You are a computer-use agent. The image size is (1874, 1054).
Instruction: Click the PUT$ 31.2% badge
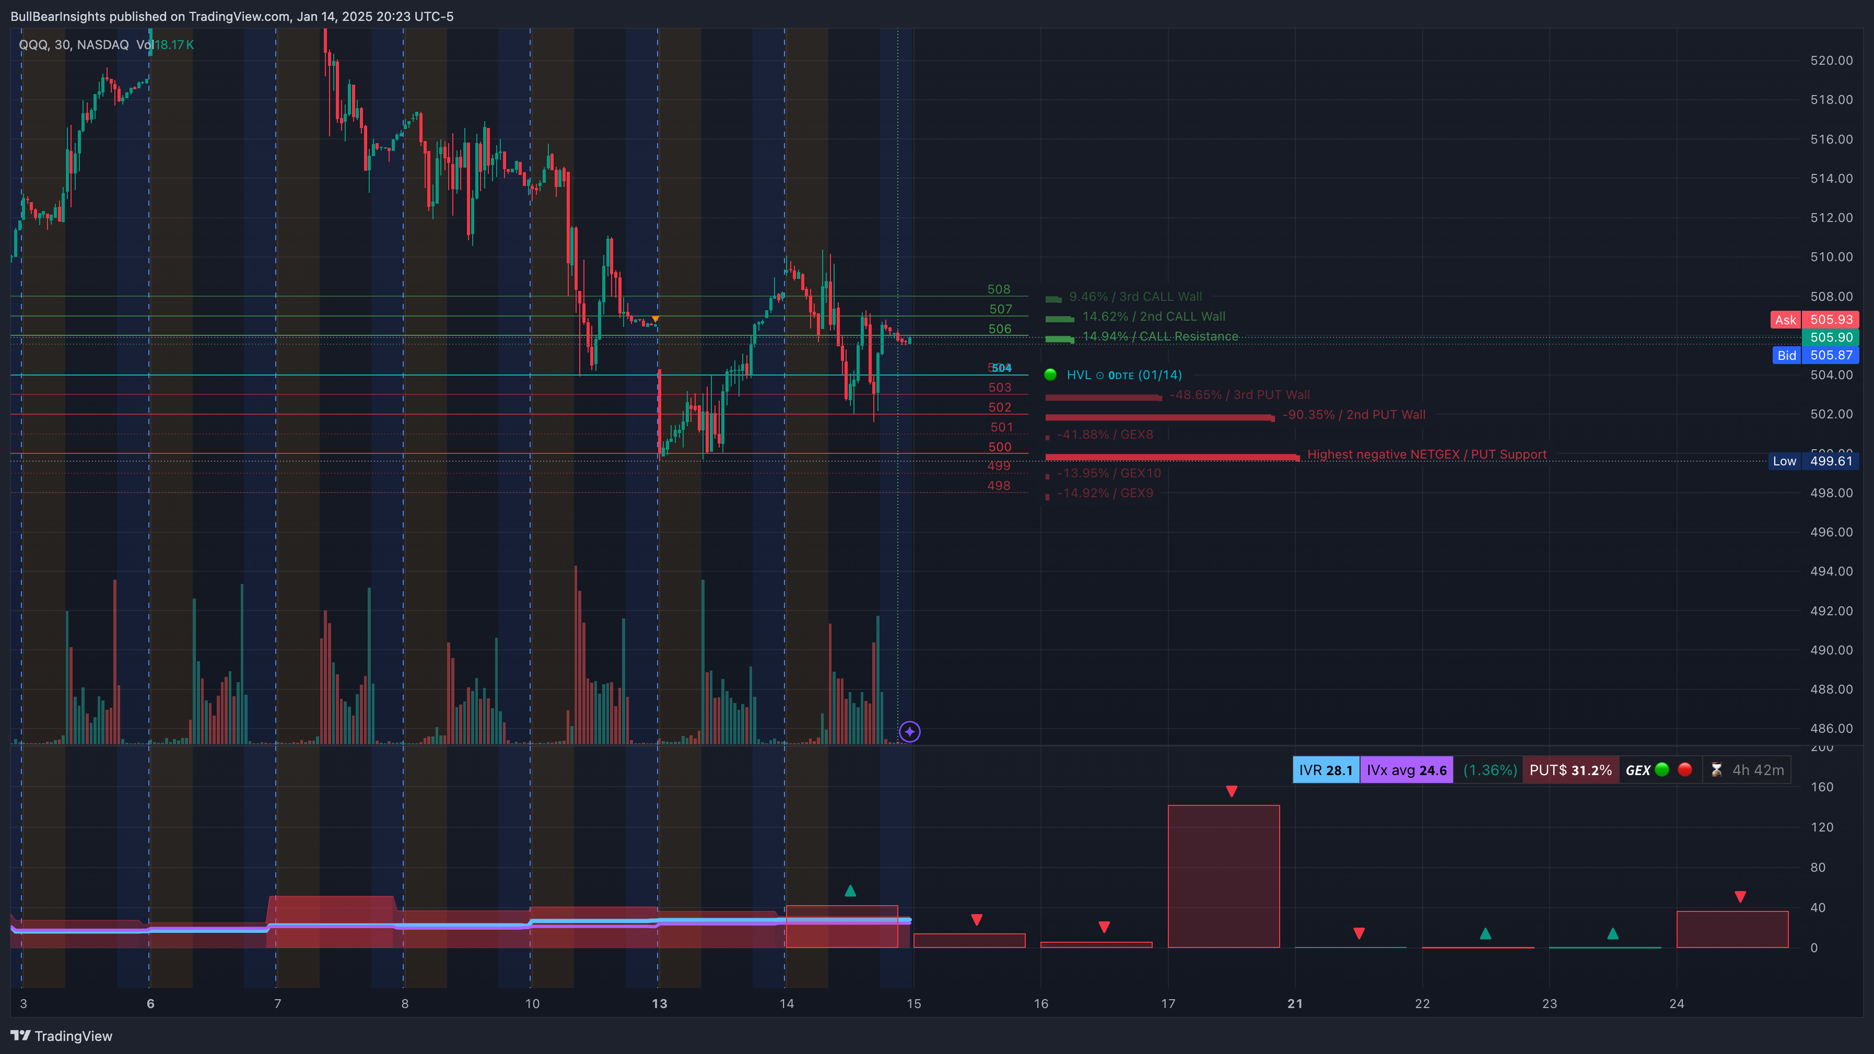[x=1570, y=769]
